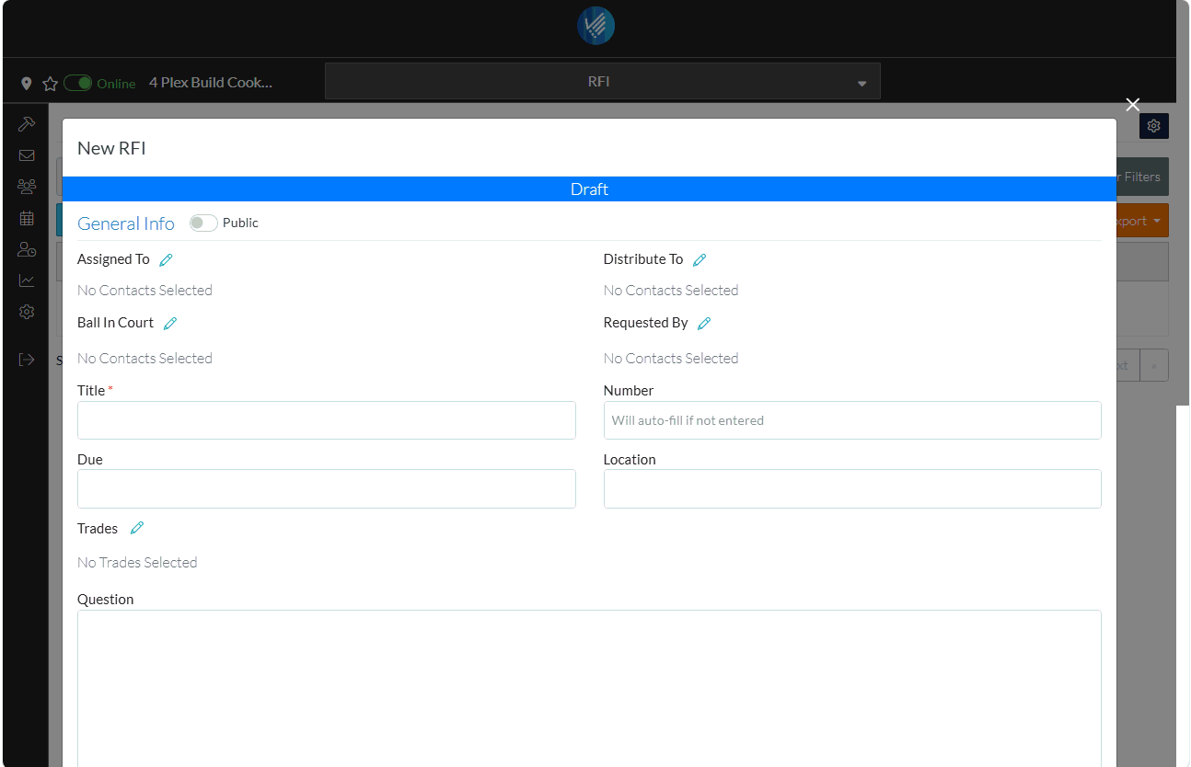Click the New RFI dialog title
This screenshot has width=1191, height=767.
111,148
